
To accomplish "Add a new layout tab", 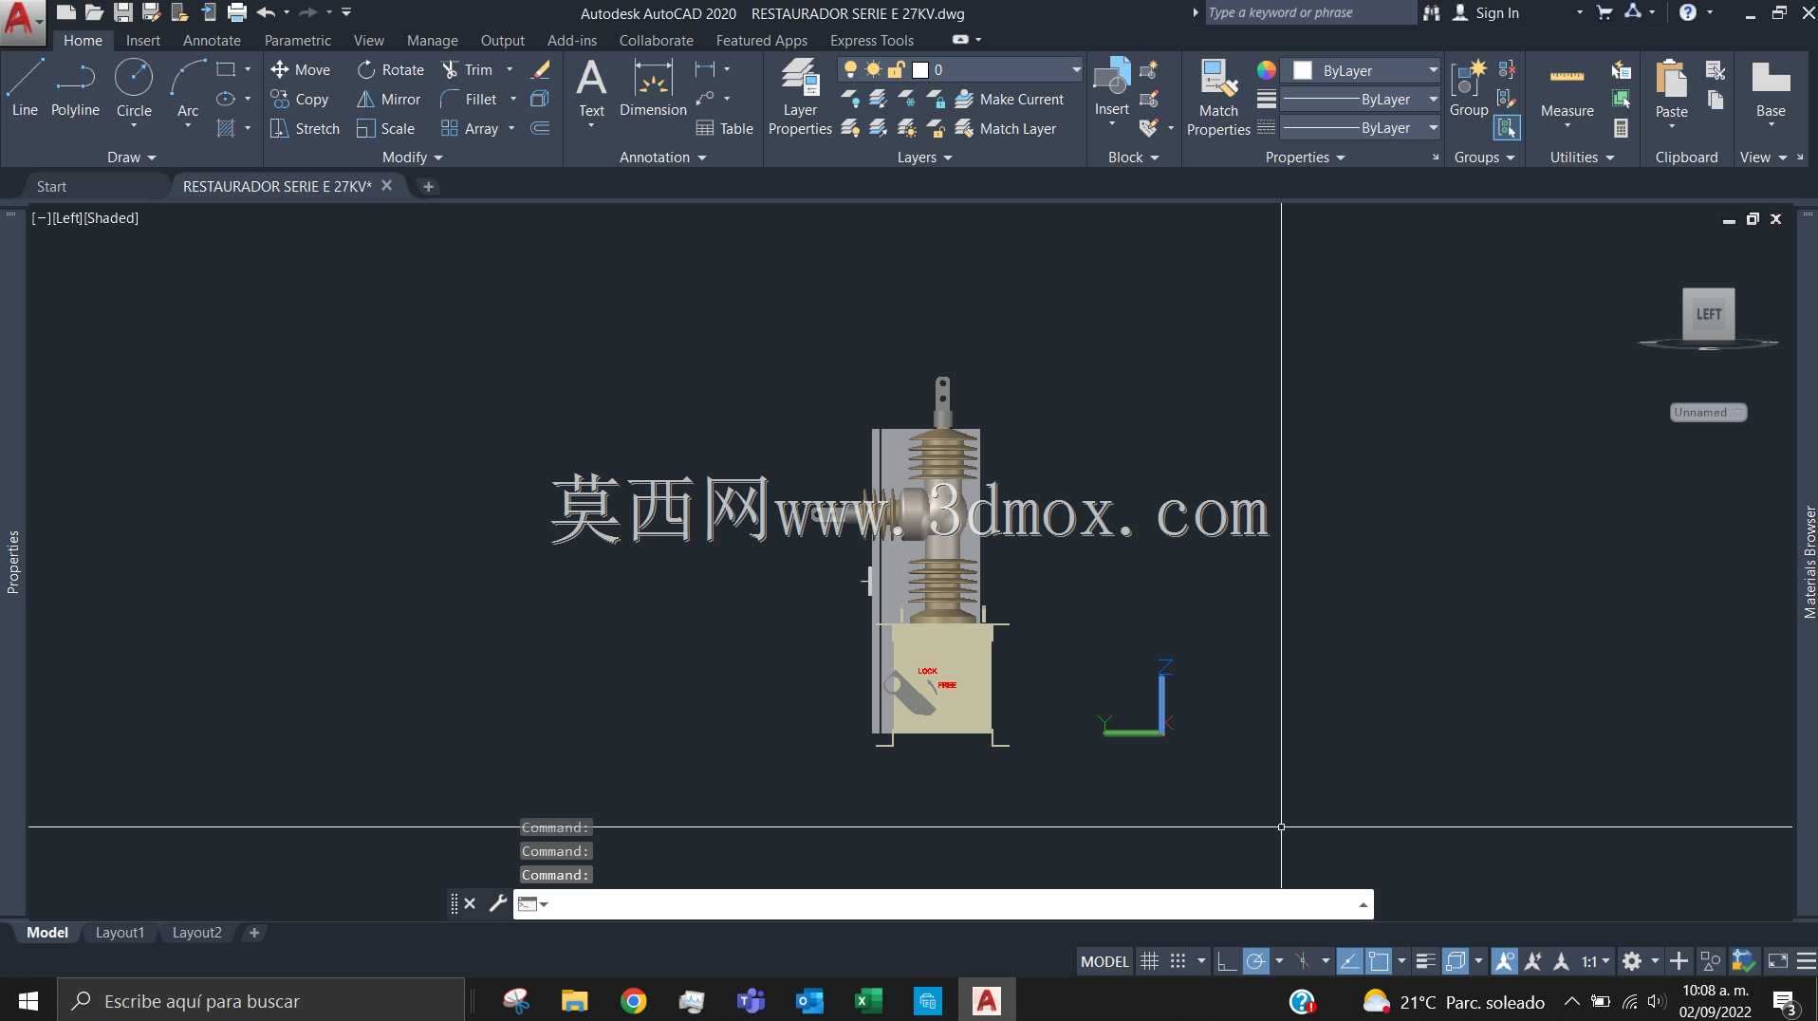I will pos(254,933).
